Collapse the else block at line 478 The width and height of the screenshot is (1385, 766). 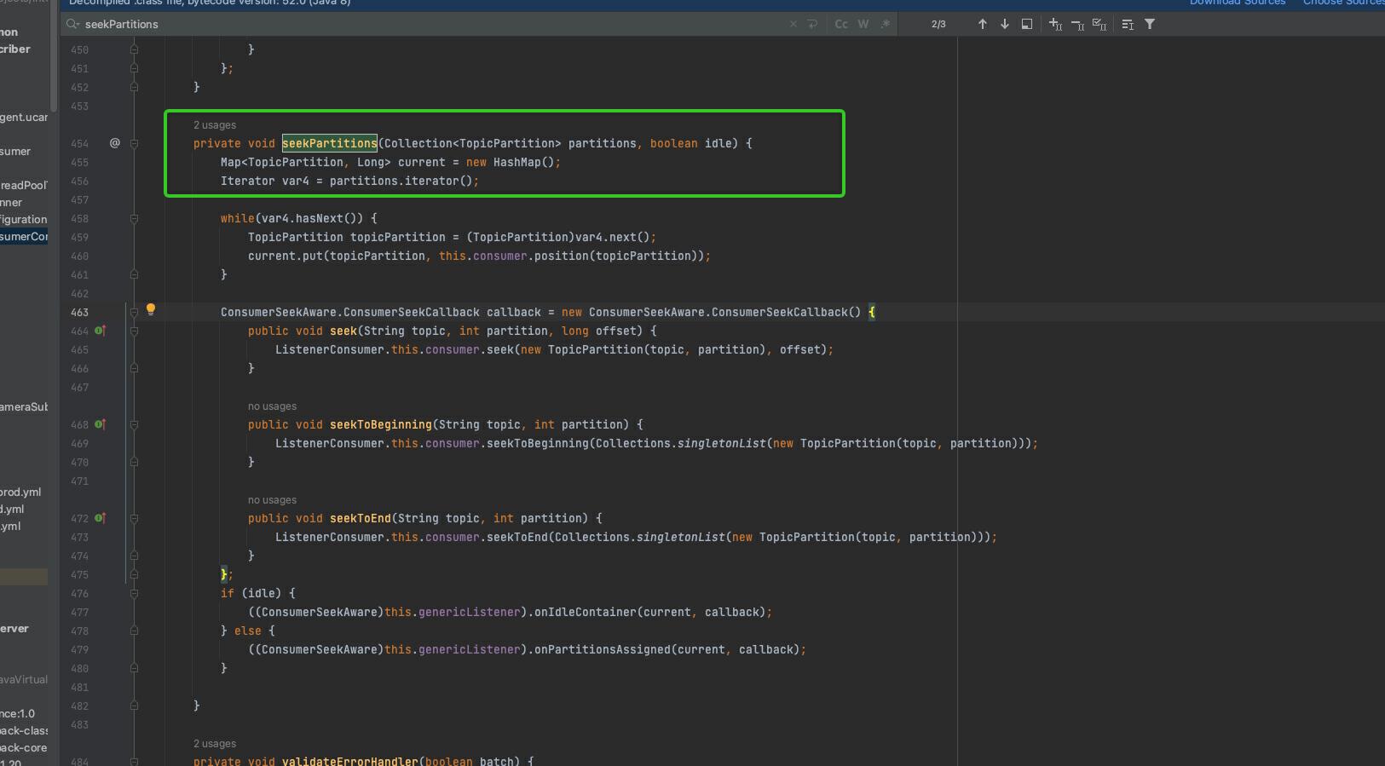coord(134,631)
